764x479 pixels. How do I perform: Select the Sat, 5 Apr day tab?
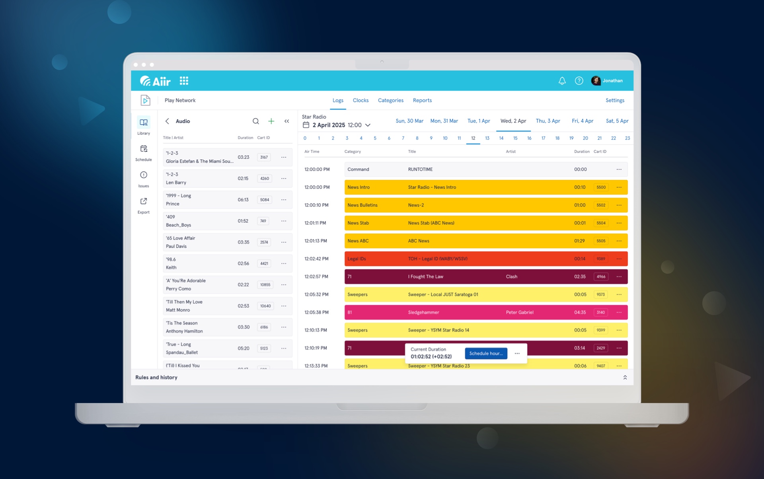(617, 121)
